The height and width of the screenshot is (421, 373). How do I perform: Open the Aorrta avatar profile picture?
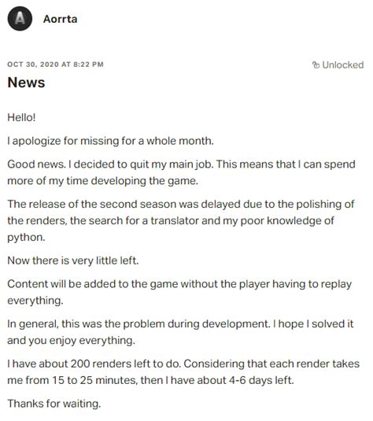20,19
